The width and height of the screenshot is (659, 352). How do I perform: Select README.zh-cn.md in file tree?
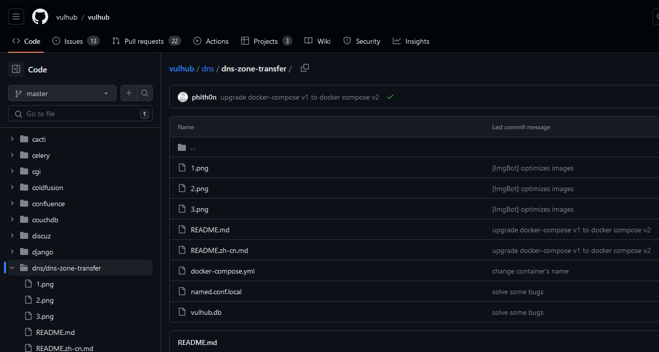click(65, 348)
